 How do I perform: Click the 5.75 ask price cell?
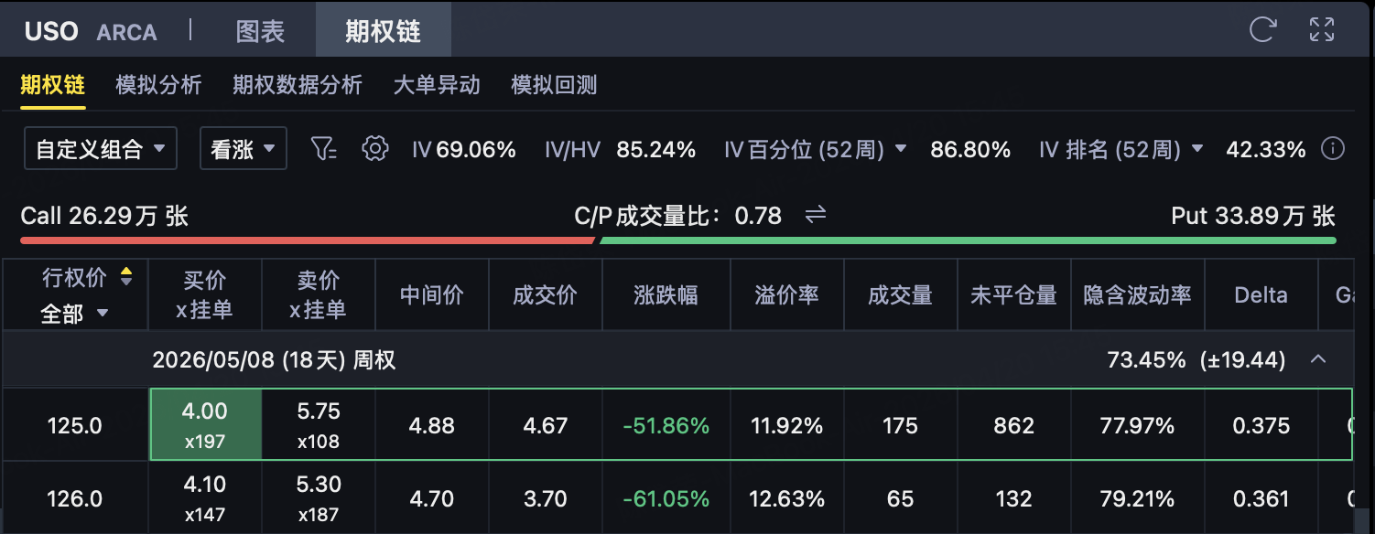319,425
